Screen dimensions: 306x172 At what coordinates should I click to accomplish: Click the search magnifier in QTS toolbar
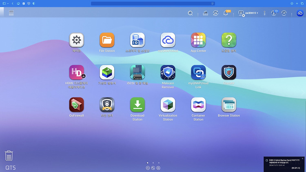(190, 13)
